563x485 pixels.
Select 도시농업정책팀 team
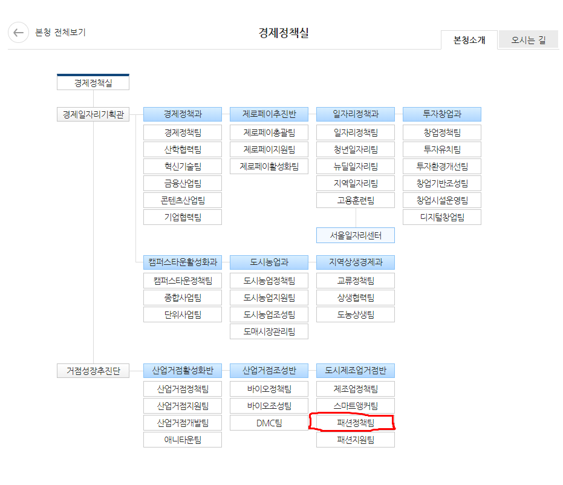coord(269,281)
